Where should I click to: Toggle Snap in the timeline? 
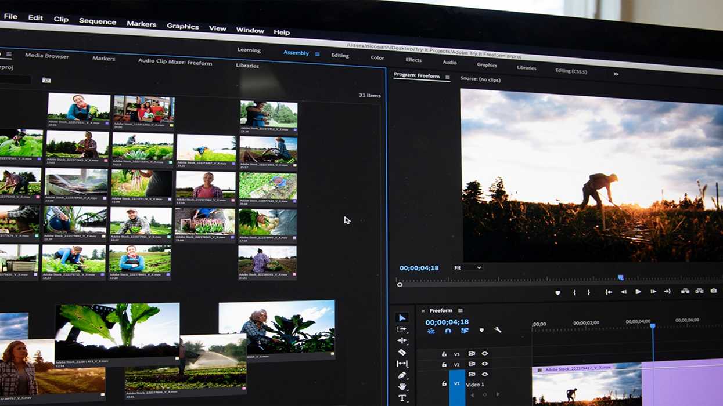tap(448, 331)
